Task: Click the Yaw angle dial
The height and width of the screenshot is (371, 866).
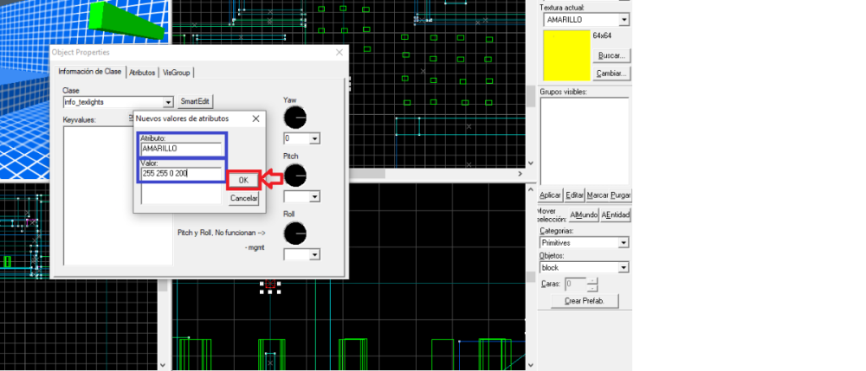Action: coord(295,118)
